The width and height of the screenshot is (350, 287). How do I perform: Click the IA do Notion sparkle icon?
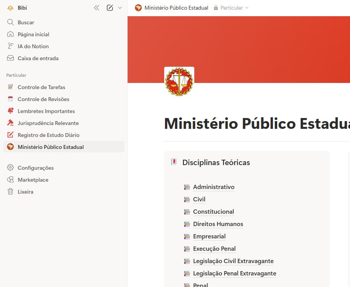tap(10, 46)
